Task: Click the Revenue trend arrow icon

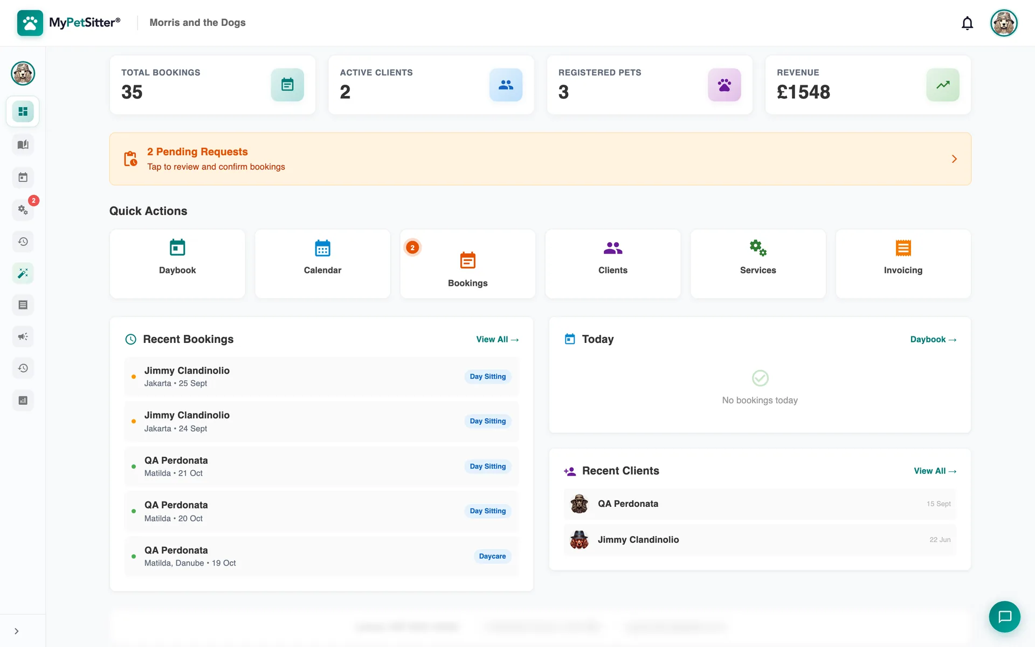Action: pyautogui.click(x=943, y=85)
